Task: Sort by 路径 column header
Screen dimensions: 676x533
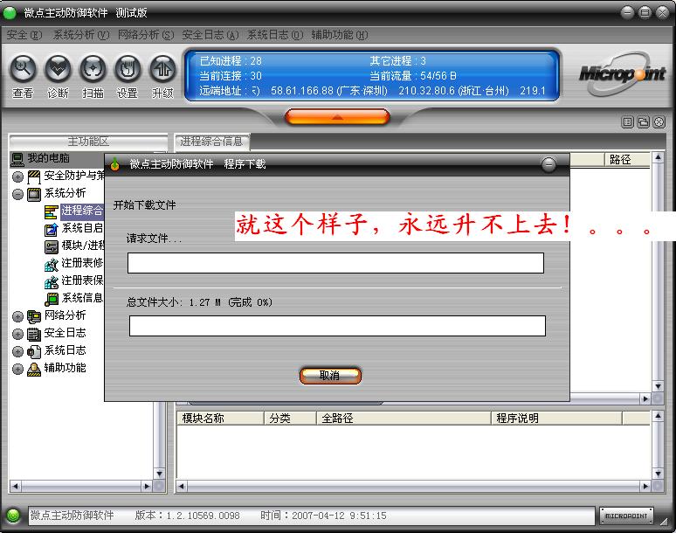Action: pyautogui.click(x=627, y=160)
